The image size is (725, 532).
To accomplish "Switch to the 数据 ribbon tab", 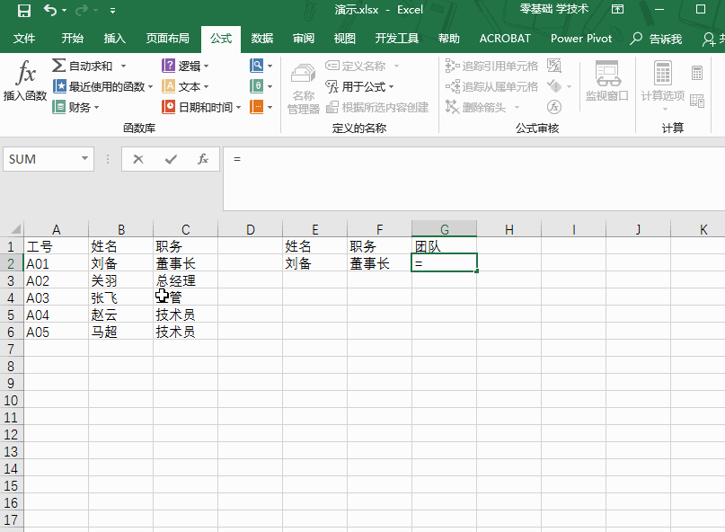I will tap(262, 39).
